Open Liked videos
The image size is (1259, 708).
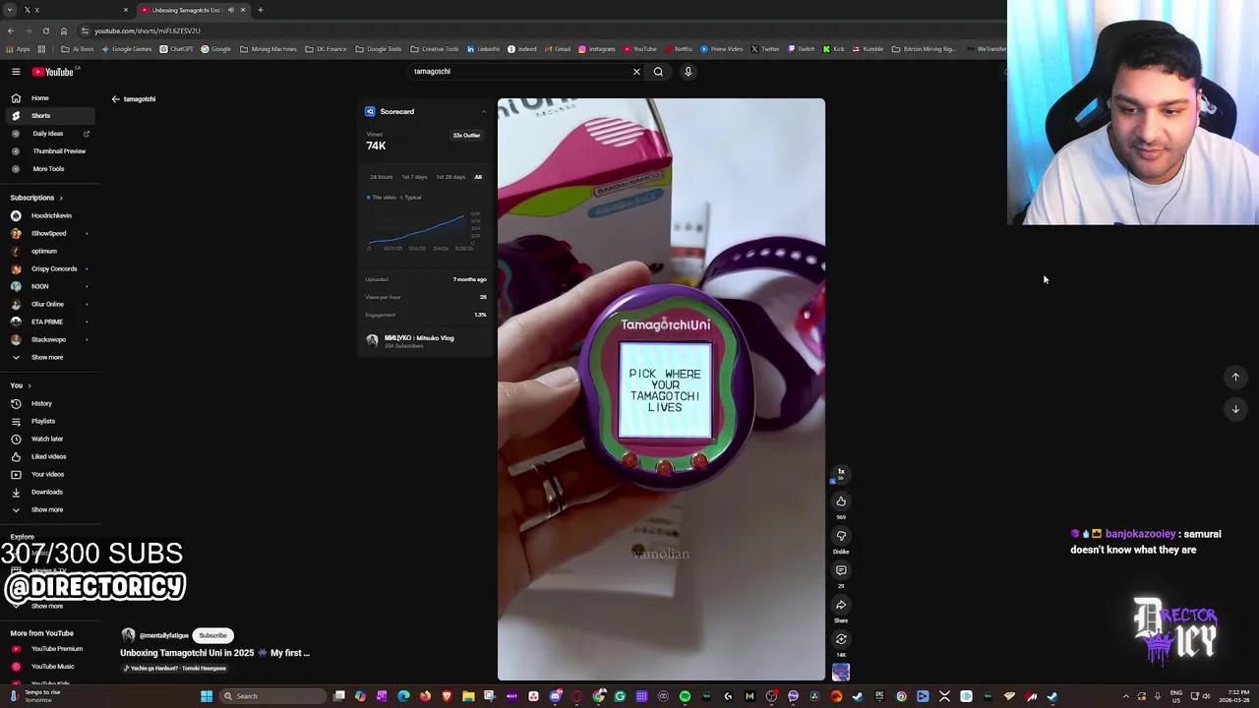[49, 456]
